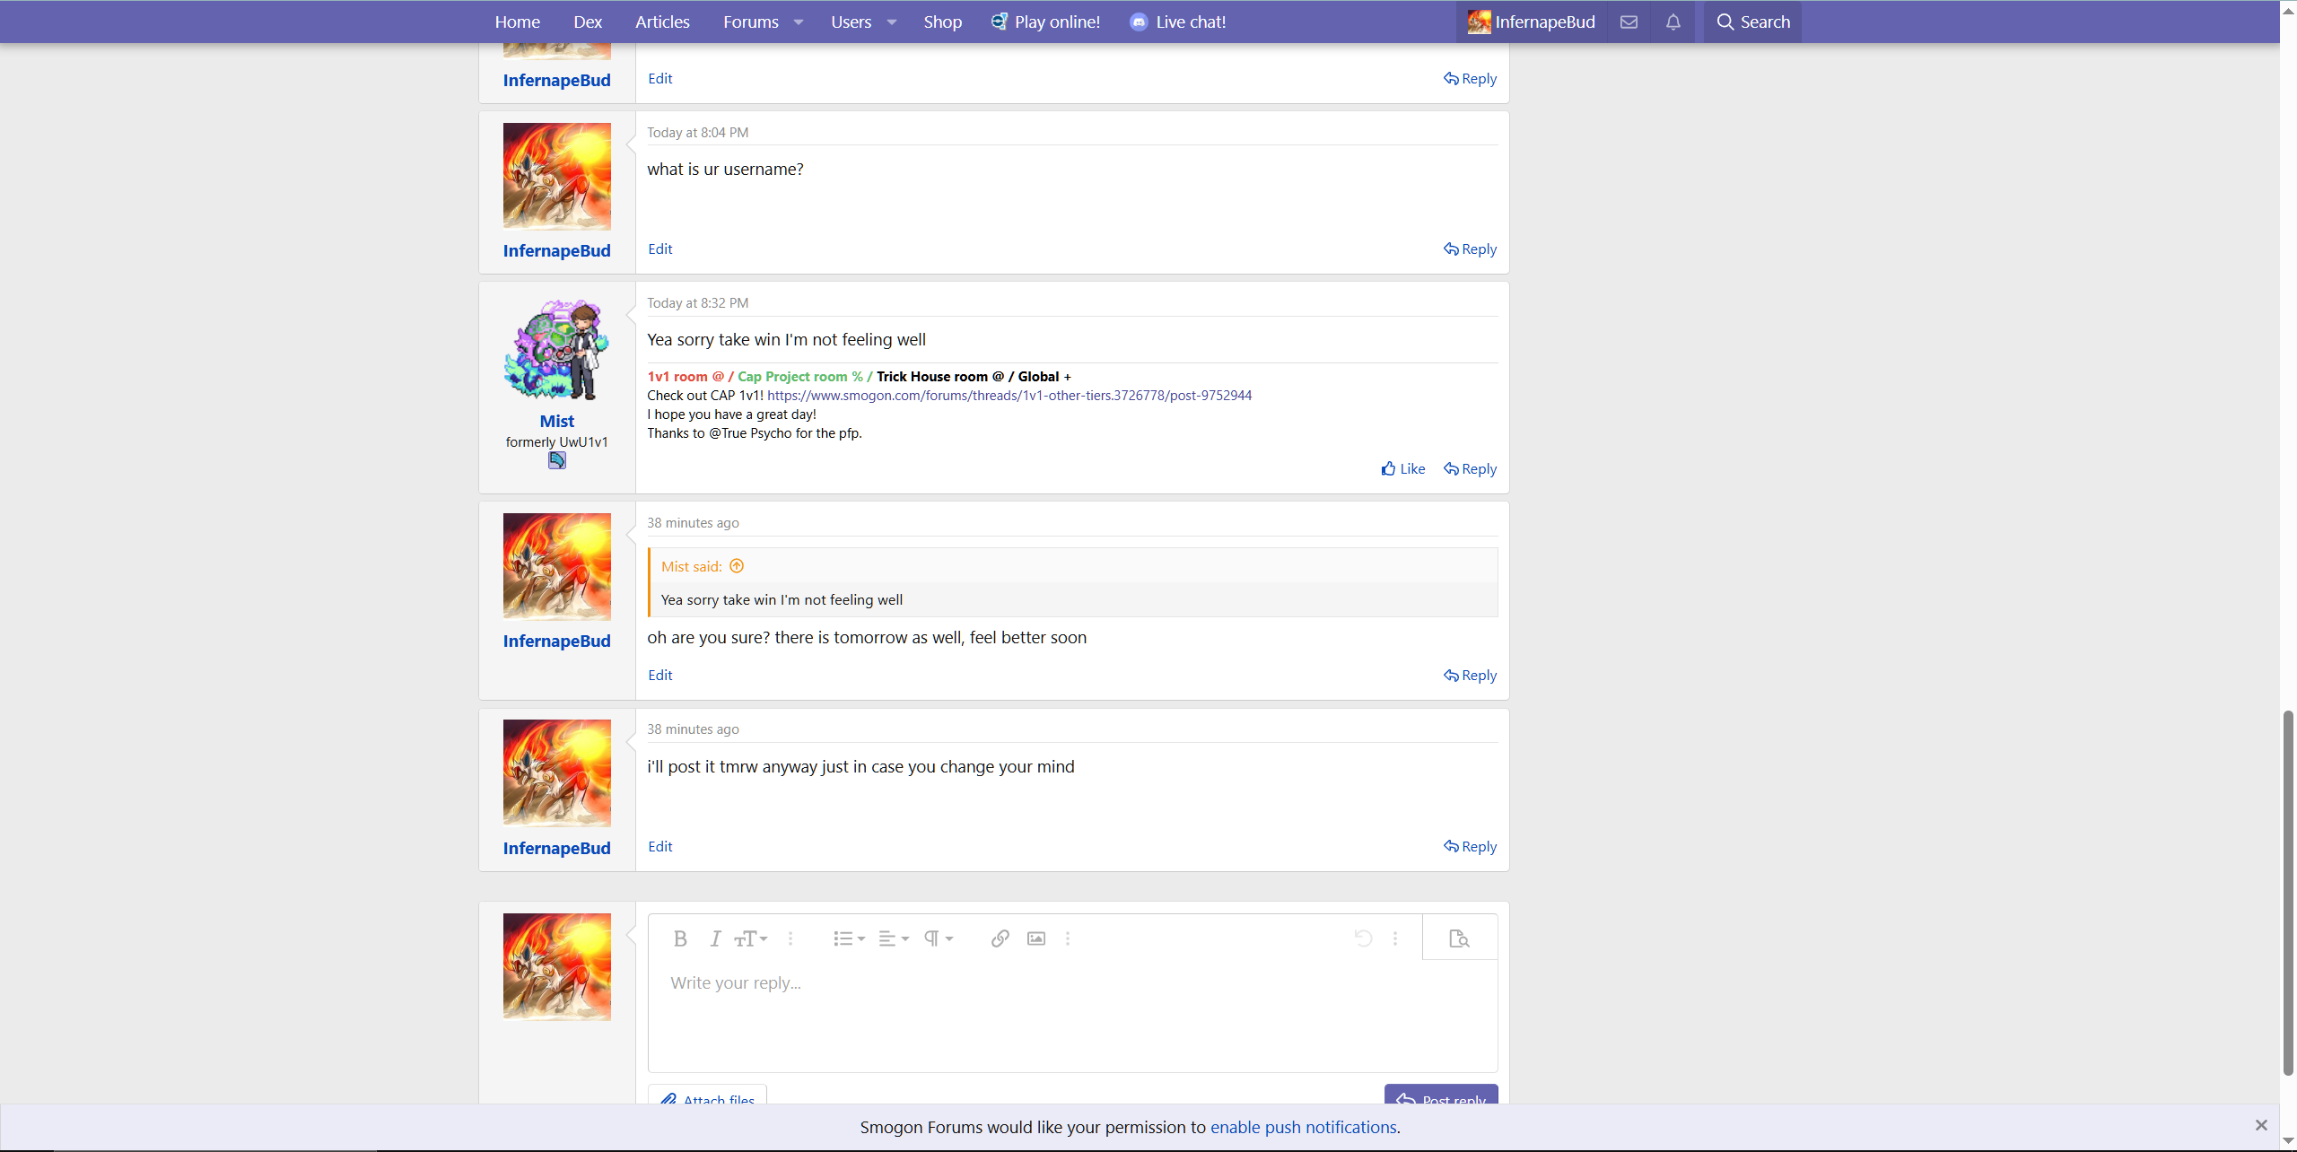Click the enable push notifications link
Image resolution: width=2297 pixels, height=1152 pixels.
tap(1303, 1127)
